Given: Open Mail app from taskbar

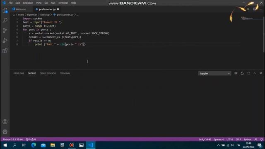Looking at the screenshot, I should pyautogui.click(x=43, y=145).
